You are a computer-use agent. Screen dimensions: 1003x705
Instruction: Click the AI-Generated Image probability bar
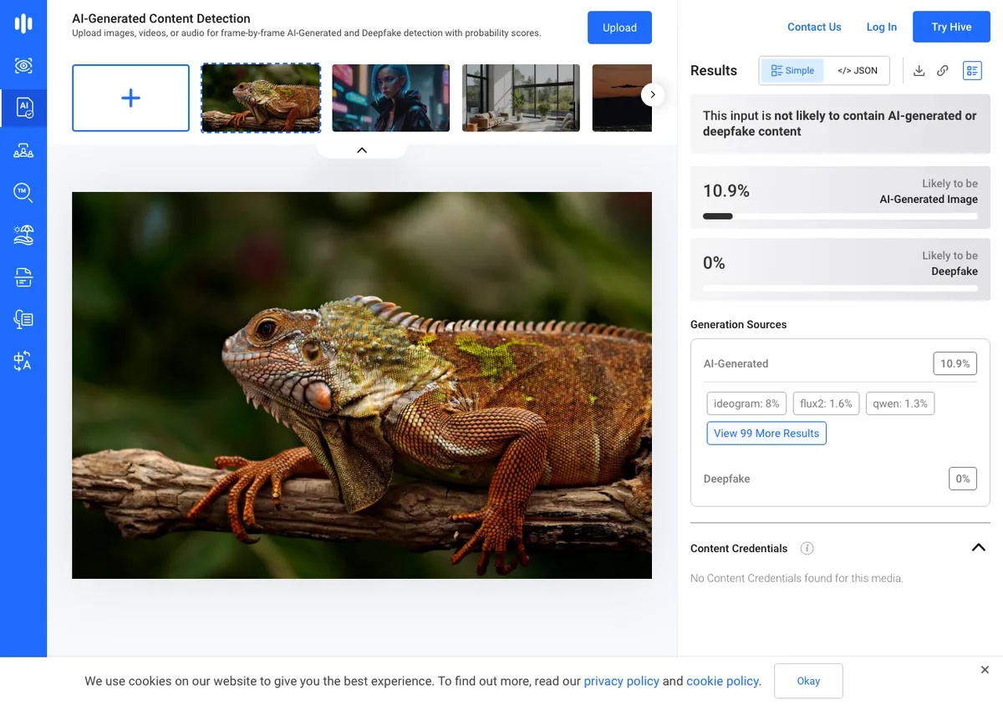coord(840,216)
